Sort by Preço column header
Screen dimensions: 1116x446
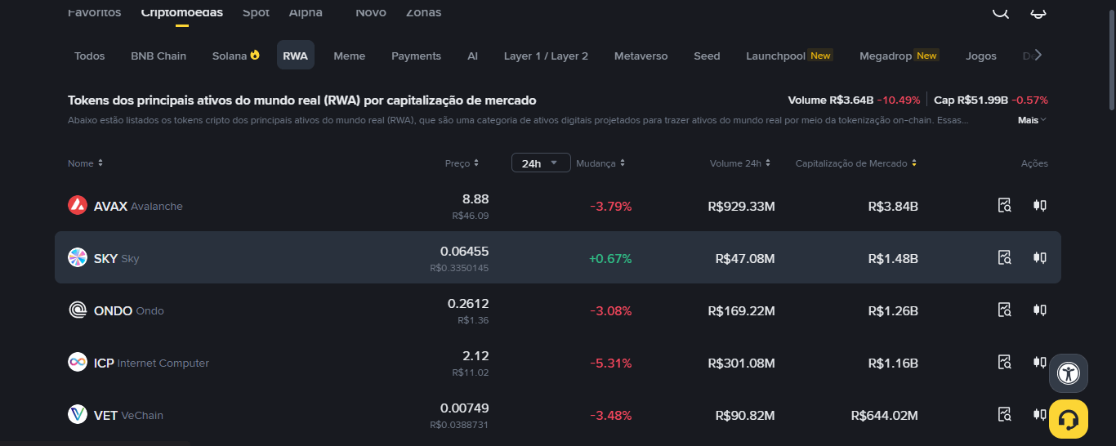point(462,163)
